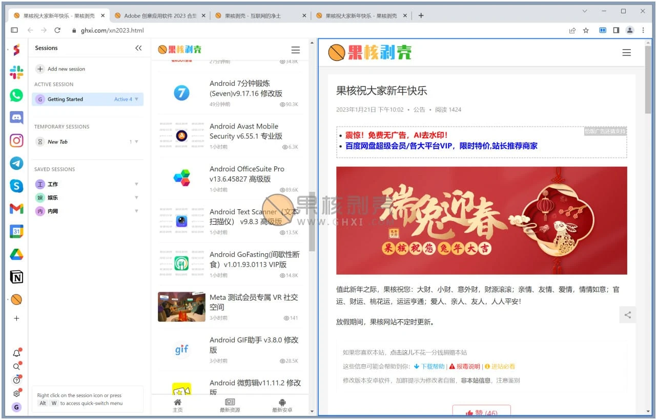Screen dimensions: 657x420
Task: Open Skype from the left sidebar
Action: 16,186
